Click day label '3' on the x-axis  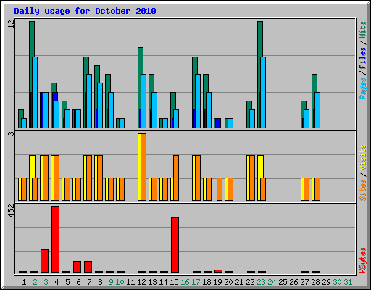(x=46, y=282)
